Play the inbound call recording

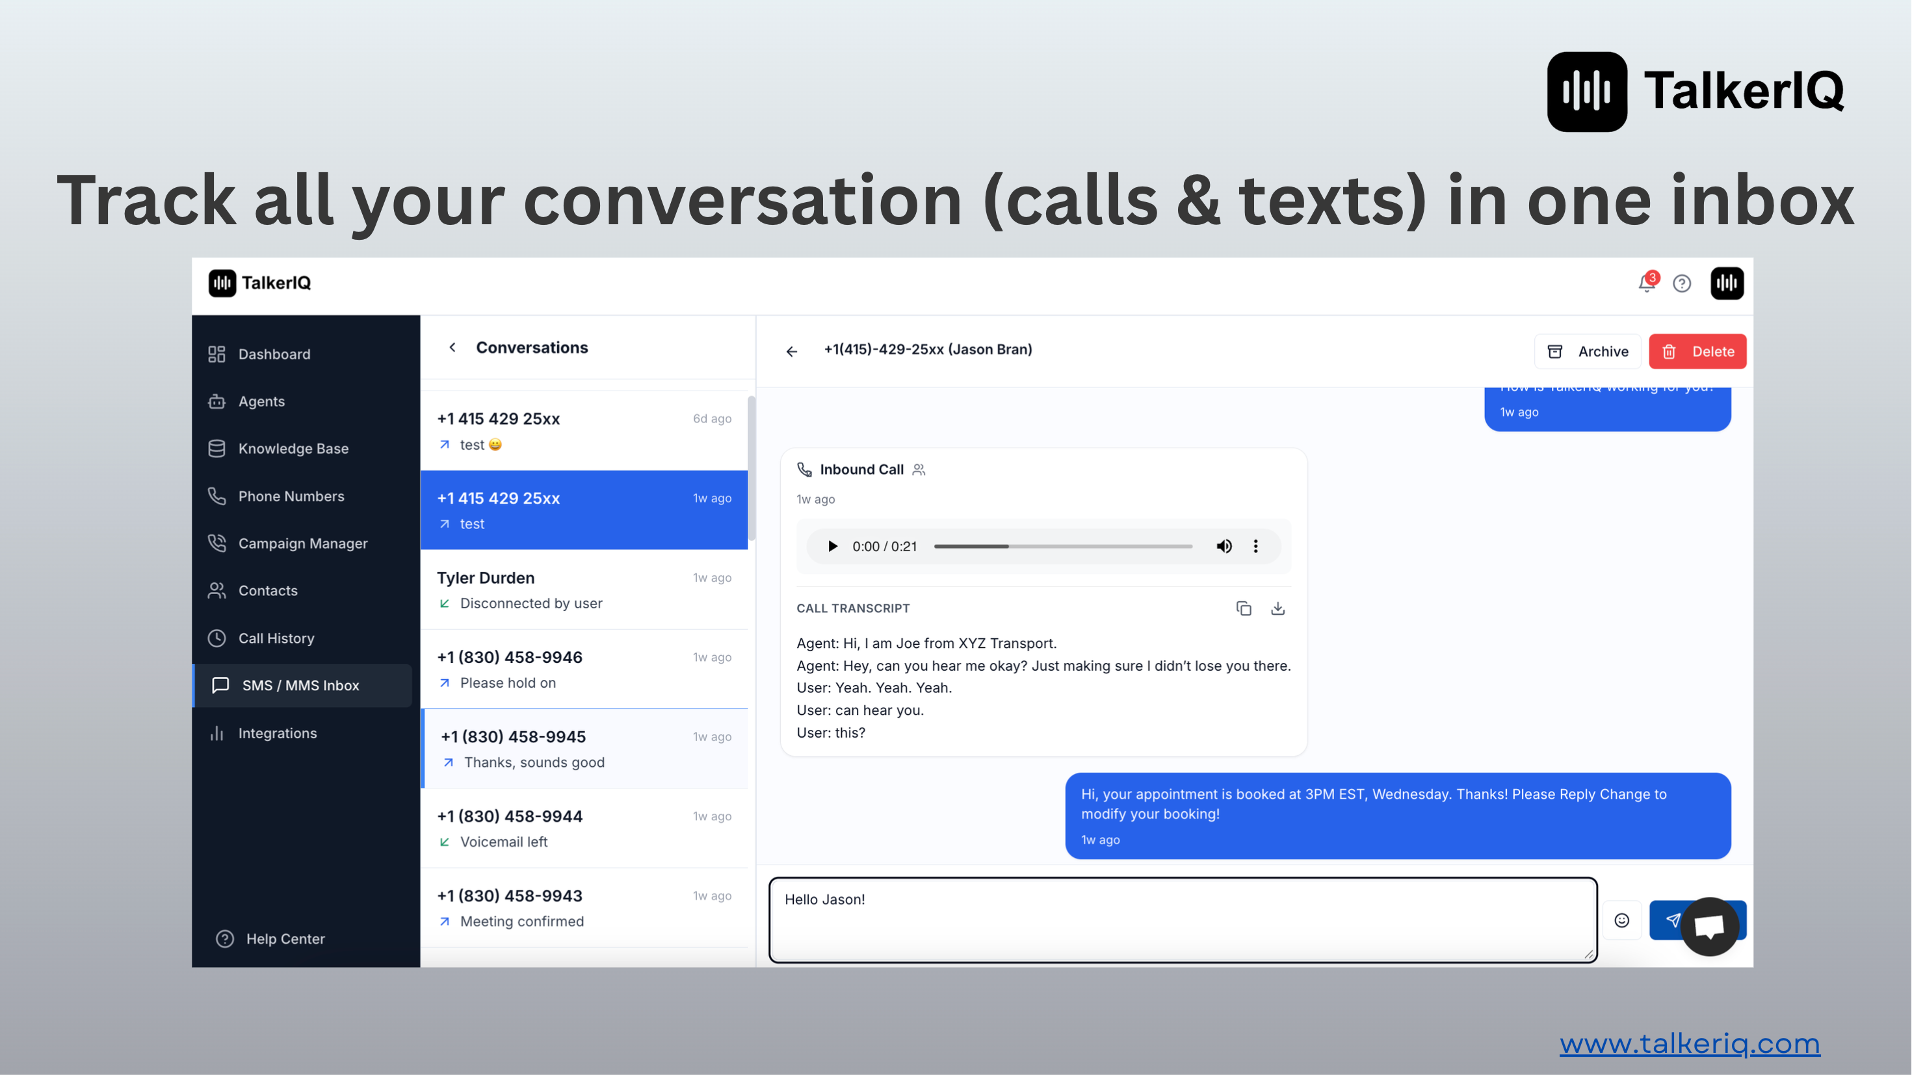tap(832, 546)
